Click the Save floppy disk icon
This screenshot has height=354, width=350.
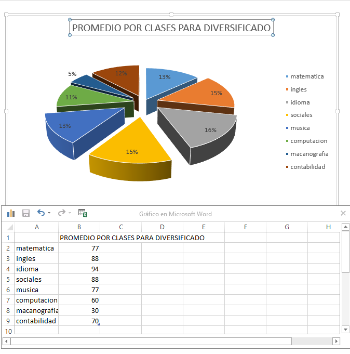click(x=26, y=213)
